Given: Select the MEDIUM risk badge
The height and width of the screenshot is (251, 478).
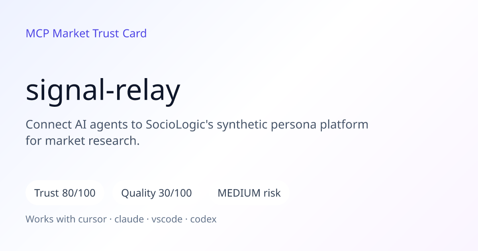Looking at the screenshot, I should [x=249, y=193].
